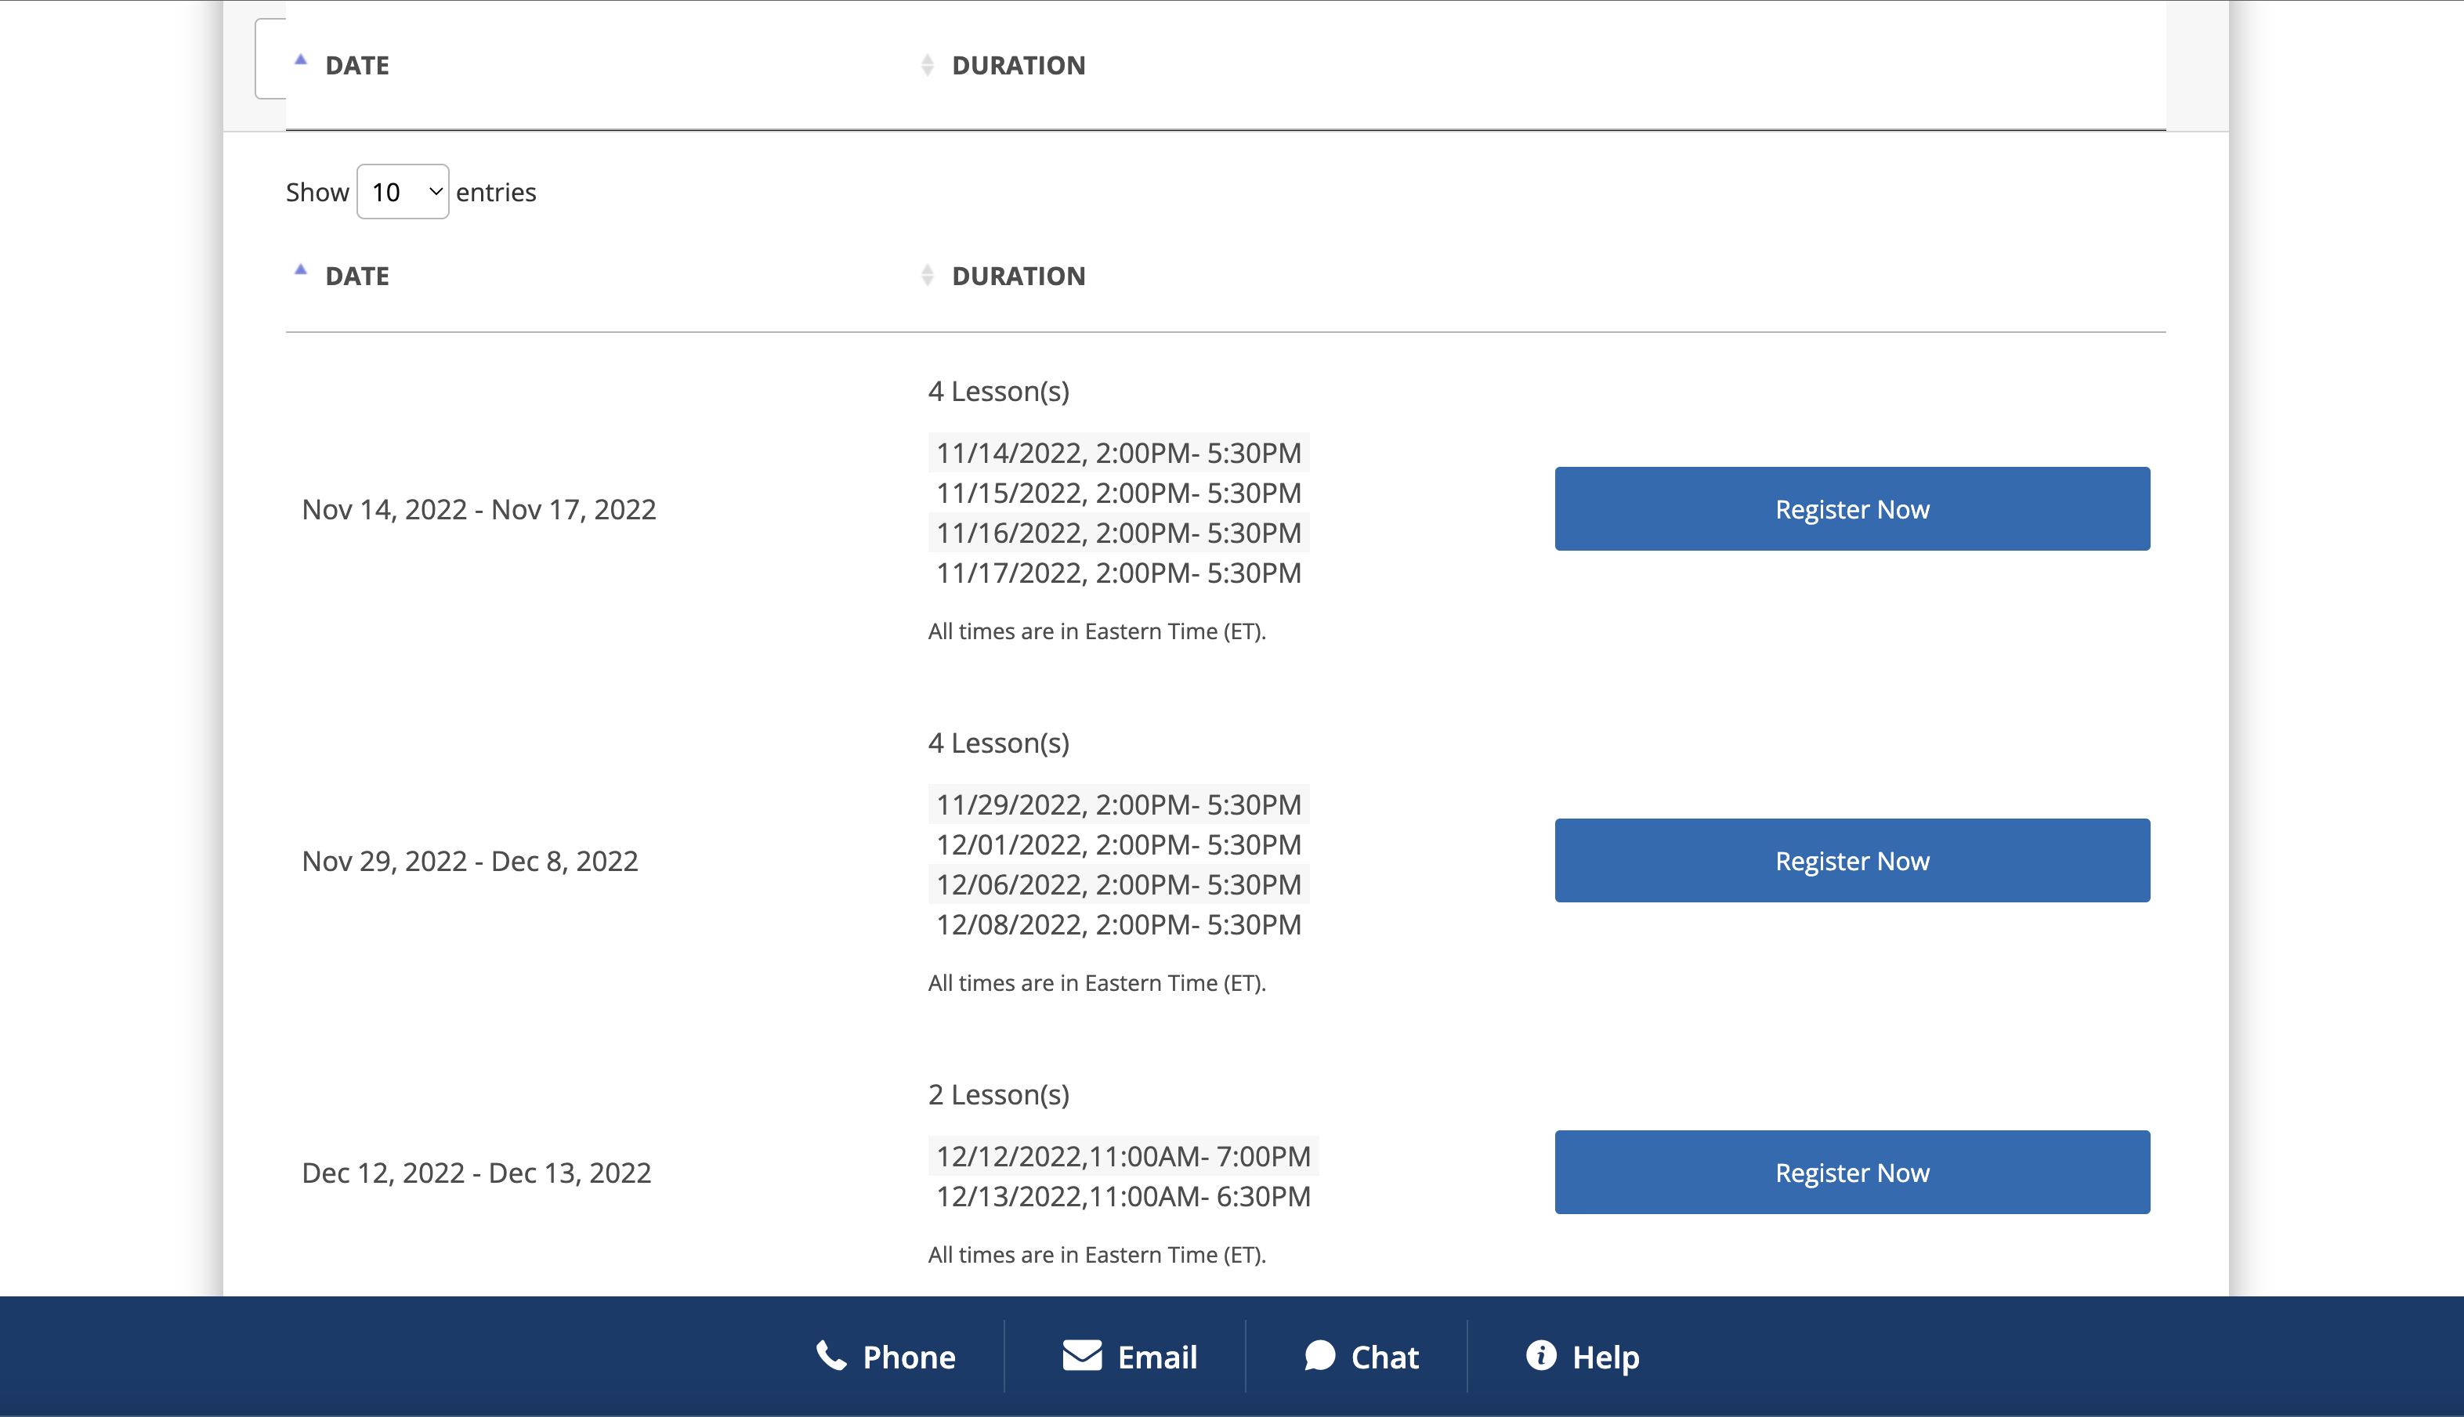Image resolution: width=2464 pixels, height=1417 pixels.
Task: Click the help info circle icon
Action: pyautogui.click(x=1540, y=1354)
